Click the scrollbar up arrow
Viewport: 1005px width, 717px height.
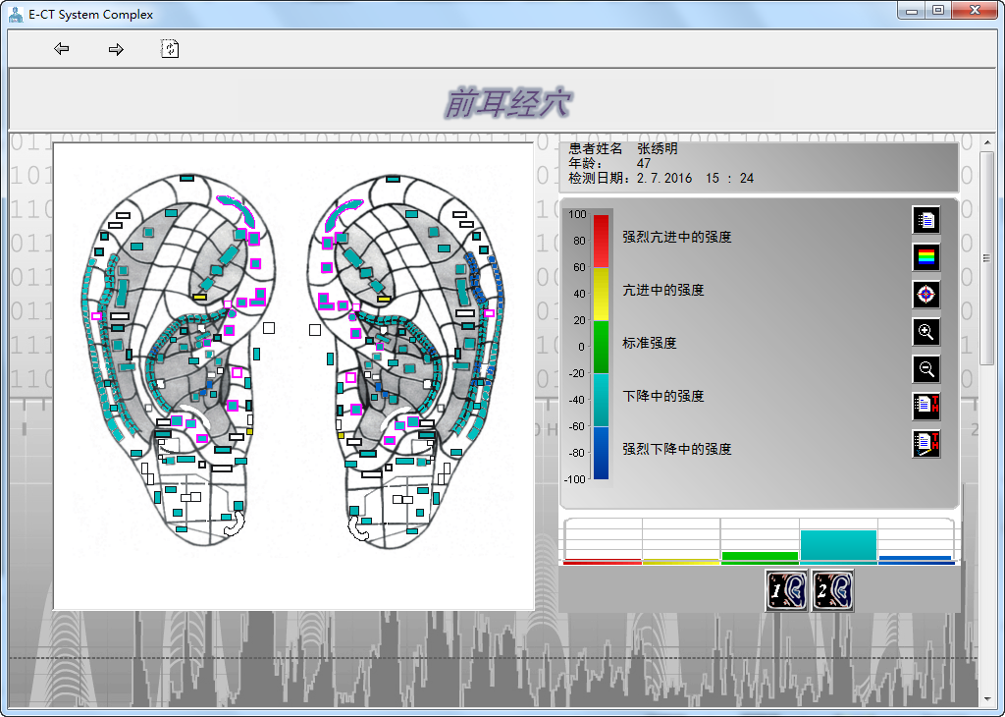[x=986, y=143]
